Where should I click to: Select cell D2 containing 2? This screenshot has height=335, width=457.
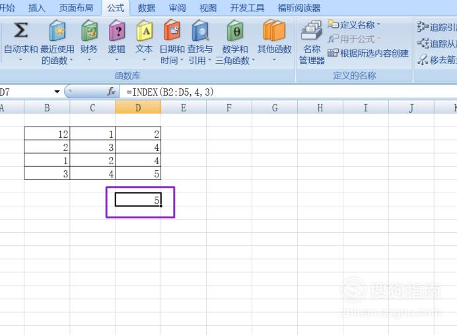click(x=138, y=134)
